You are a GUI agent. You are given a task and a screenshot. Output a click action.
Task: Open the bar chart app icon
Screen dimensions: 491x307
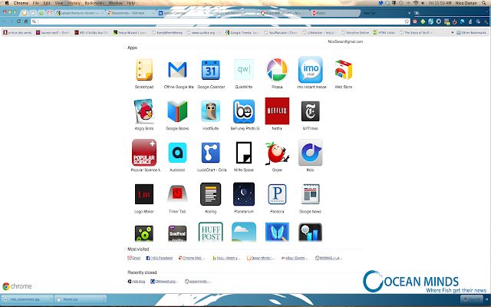pyautogui.click(x=310, y=233)
